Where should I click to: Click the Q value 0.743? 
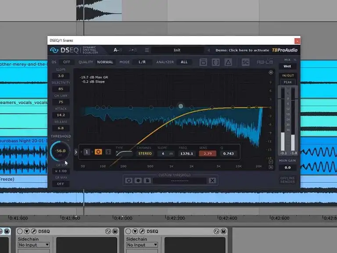coord(228,154)
